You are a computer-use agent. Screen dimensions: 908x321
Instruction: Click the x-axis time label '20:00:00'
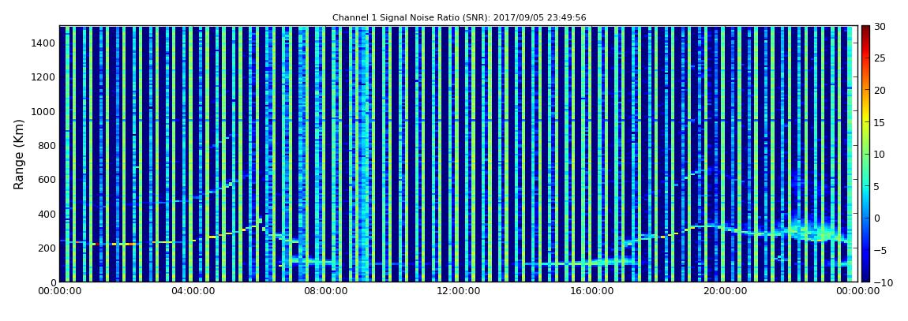click(725, 292)
